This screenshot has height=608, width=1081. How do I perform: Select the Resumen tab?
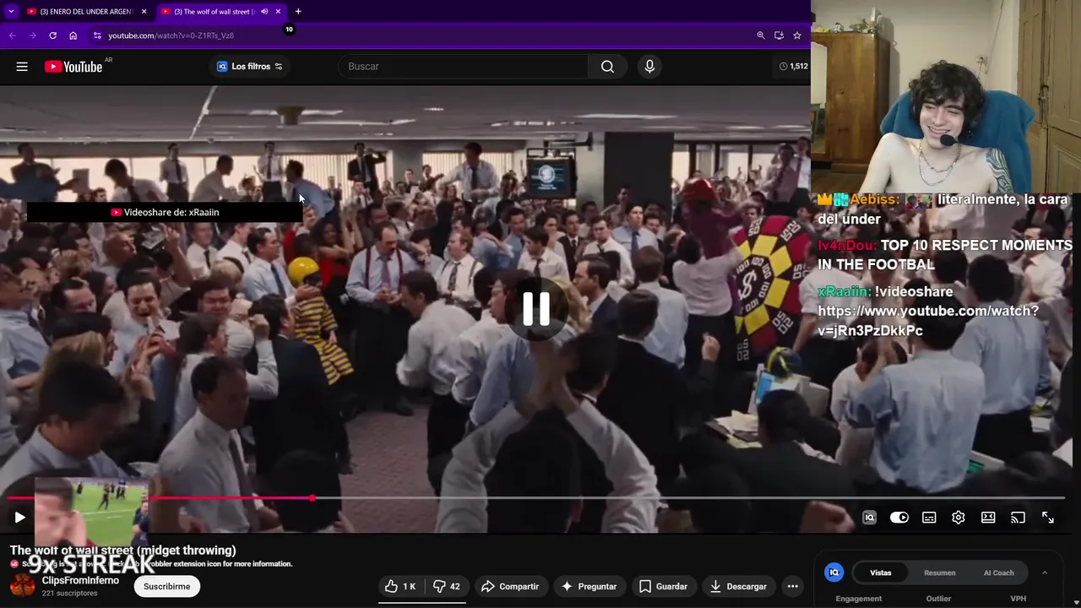tap(939, 573)
